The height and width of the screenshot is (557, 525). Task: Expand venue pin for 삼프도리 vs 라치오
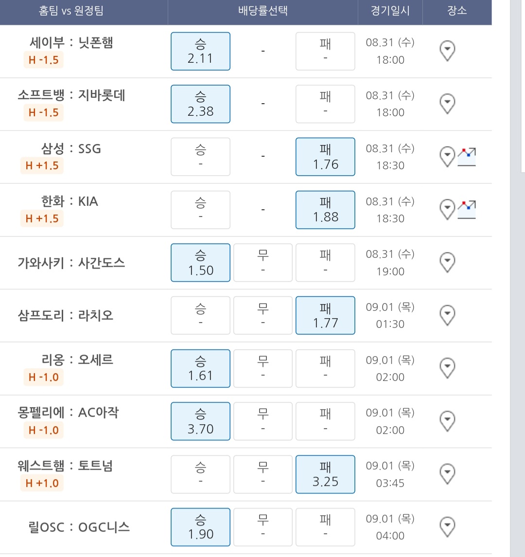pyautogui.click(x=447, y=315)
